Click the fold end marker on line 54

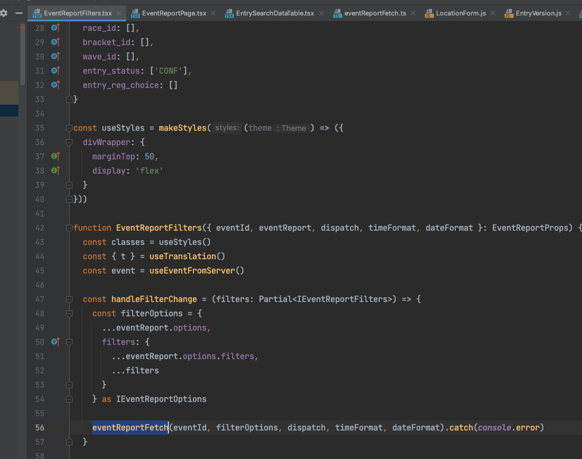69,399
